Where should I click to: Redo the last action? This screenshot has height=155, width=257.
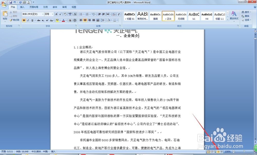pyautogui.click(x=20, y=2)
